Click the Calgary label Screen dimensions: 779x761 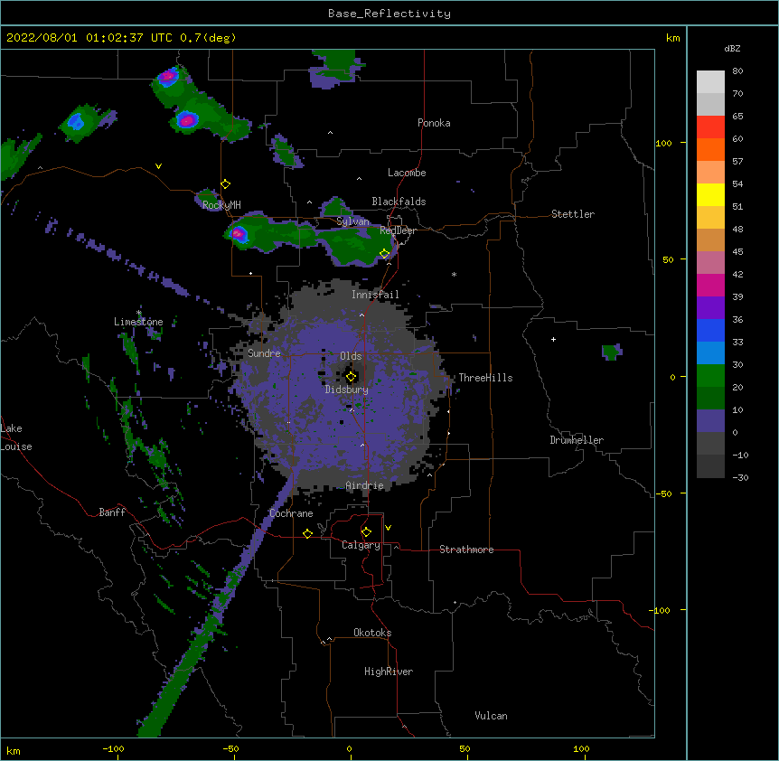361,545
